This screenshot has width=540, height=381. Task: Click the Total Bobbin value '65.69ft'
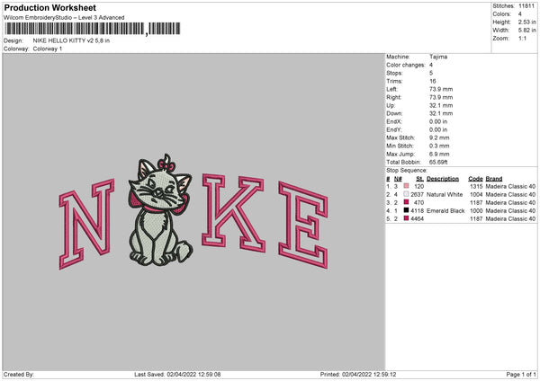[438, 162]
